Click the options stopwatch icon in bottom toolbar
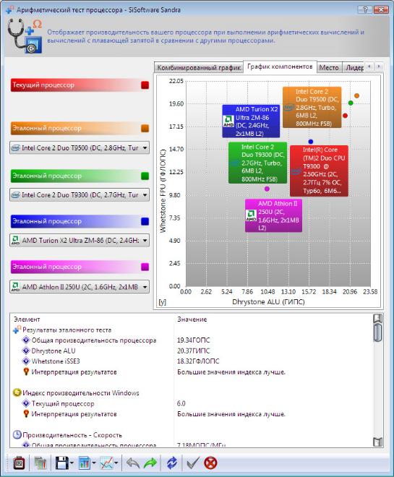The image size is (394, 477). [20, 463]
